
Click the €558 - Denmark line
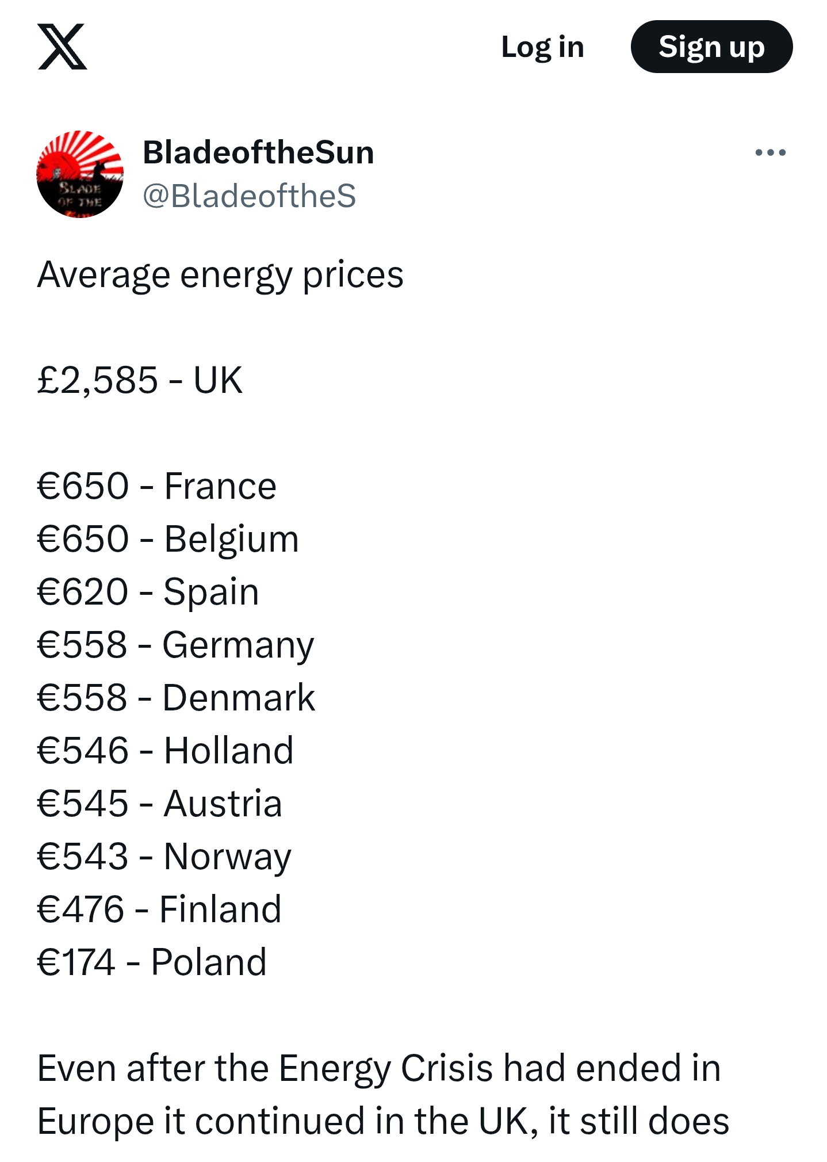pyautogui.click(x=175, y=698)
